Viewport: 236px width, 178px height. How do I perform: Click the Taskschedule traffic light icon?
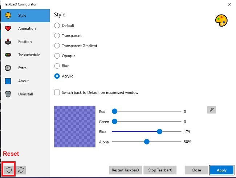pyautogui.click(x=8, y=55)
